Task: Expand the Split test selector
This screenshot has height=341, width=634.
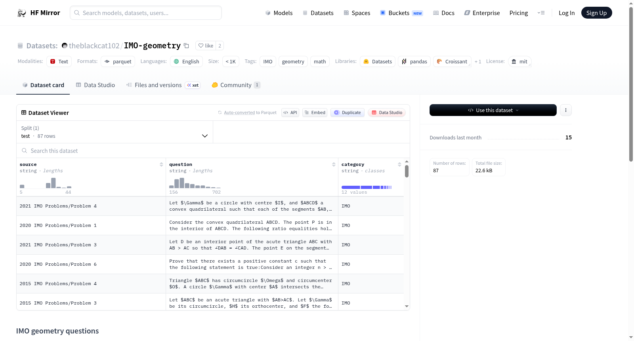Action: tap(115, 132)
